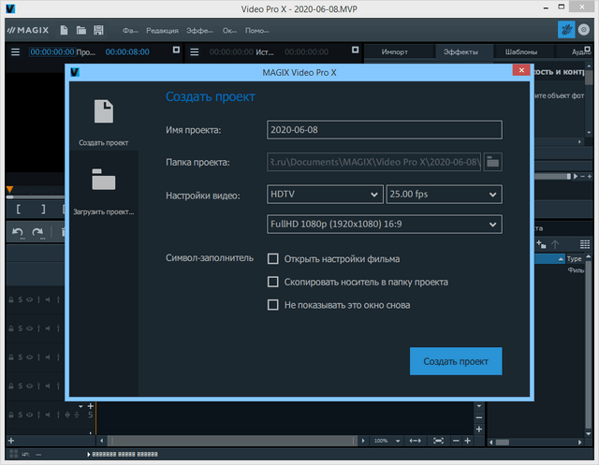Open the small dropdown arrow above track 5
The image size is (599, 465).
80,406
